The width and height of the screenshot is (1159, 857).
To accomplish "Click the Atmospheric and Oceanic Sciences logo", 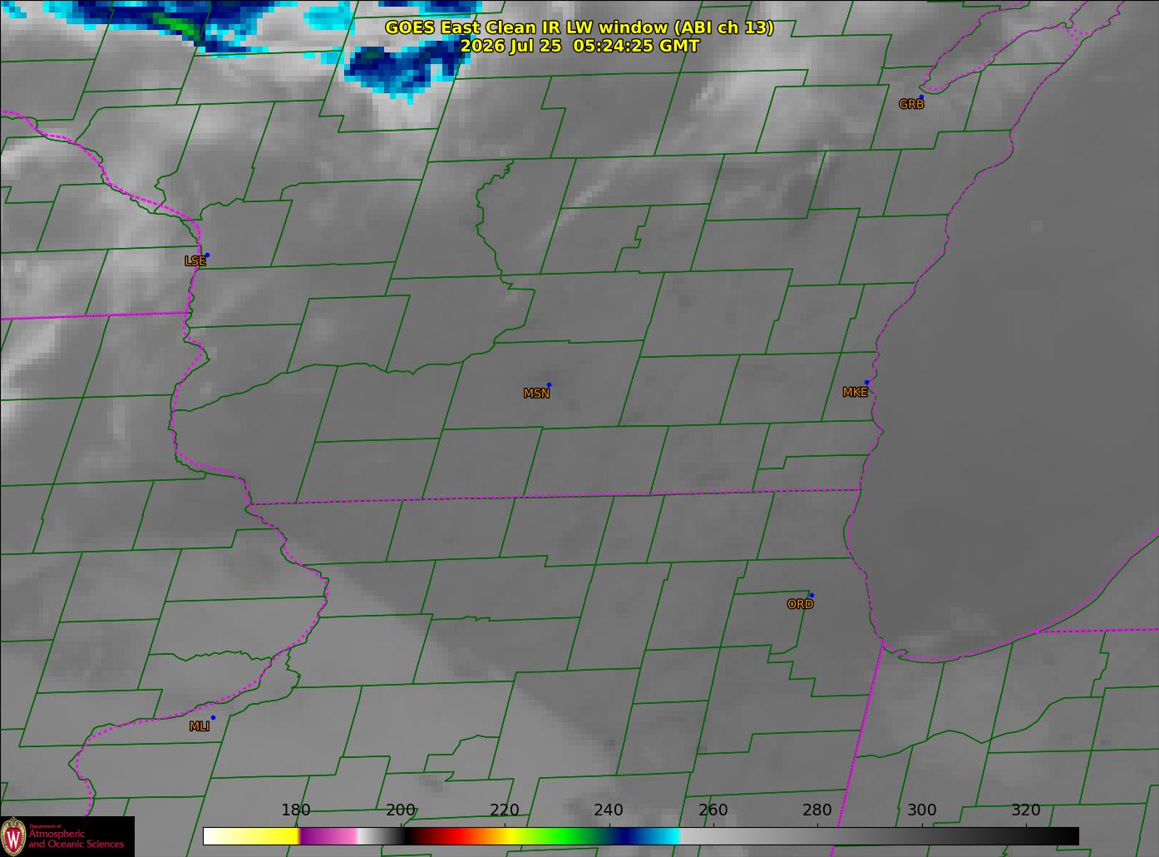I will click(67, 836).
